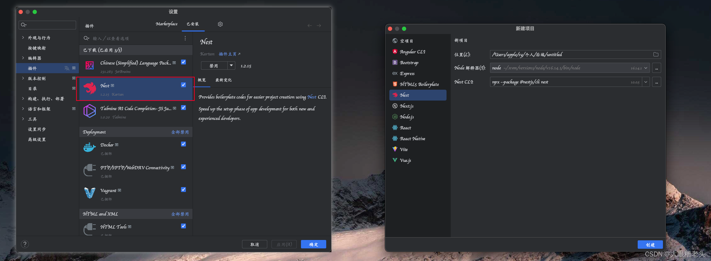
Task: Open Nest CLI package dropdown
Action: (x=646, y=82)
